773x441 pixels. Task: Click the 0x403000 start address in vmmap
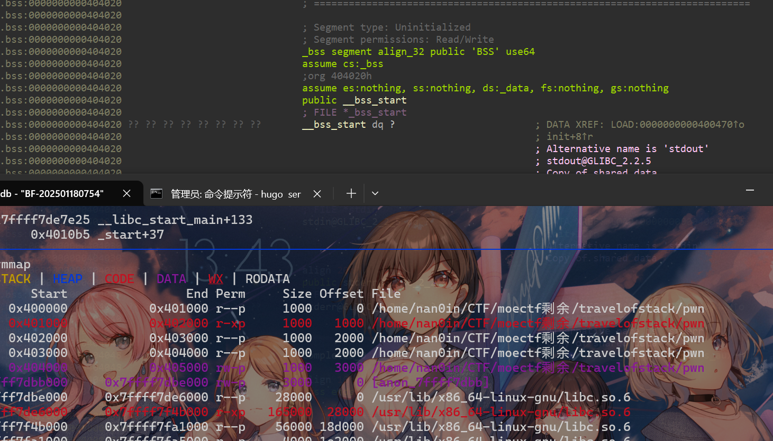pyautogui.click(x=38, y=353)
